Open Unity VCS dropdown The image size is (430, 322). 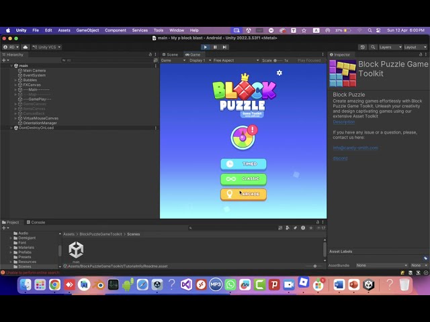(x=46, y=47)
